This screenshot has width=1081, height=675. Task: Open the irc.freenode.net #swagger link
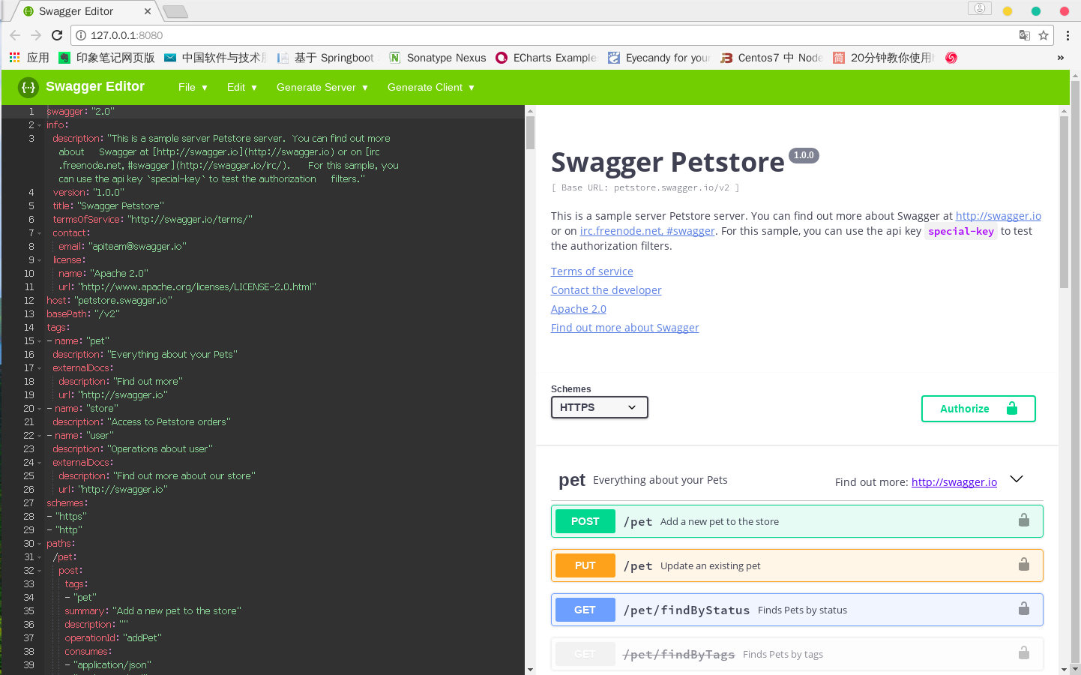pos(648,231)
